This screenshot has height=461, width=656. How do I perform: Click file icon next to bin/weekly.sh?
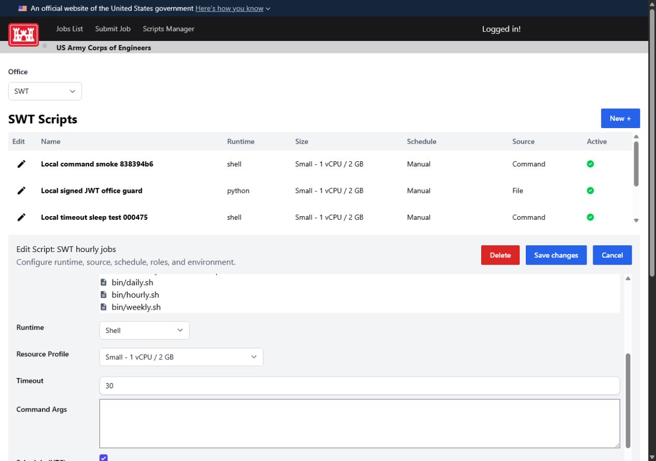(x=103, y=307)
